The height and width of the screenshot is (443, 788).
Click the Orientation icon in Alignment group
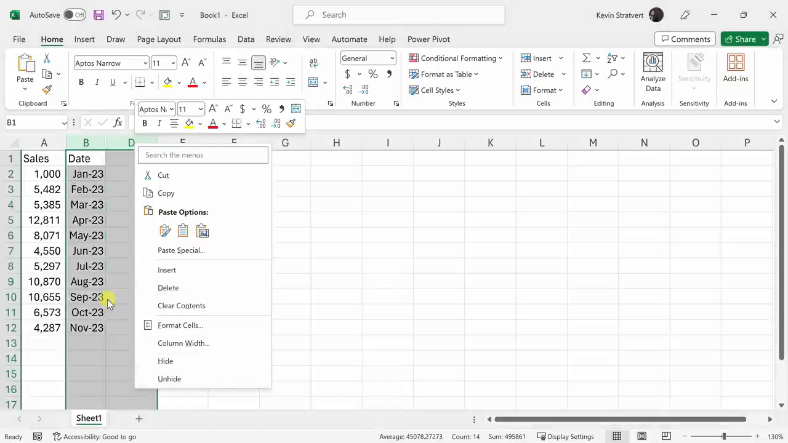pyautogui.click(x=275, y=62)
